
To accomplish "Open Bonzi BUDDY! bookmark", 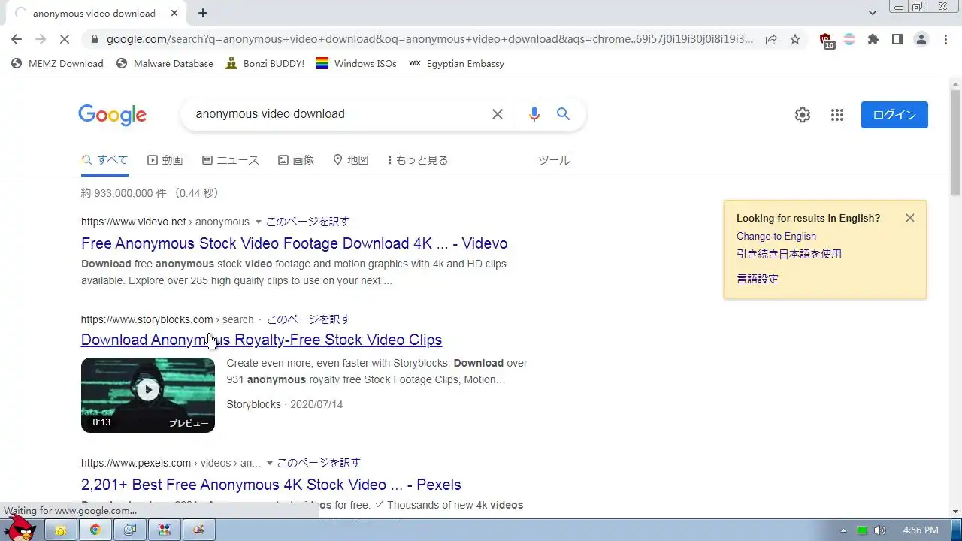I will [265, 64].
